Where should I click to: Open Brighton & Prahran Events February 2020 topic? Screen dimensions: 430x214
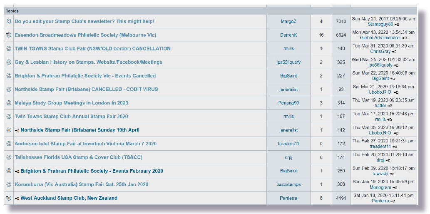tap(92, 171)
